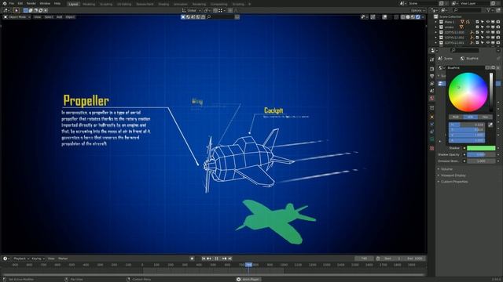
Task: Open the Modifiers wrench properties tab
Action: tap(431, 125)
